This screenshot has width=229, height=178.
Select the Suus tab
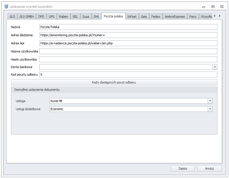click(86, 17)
